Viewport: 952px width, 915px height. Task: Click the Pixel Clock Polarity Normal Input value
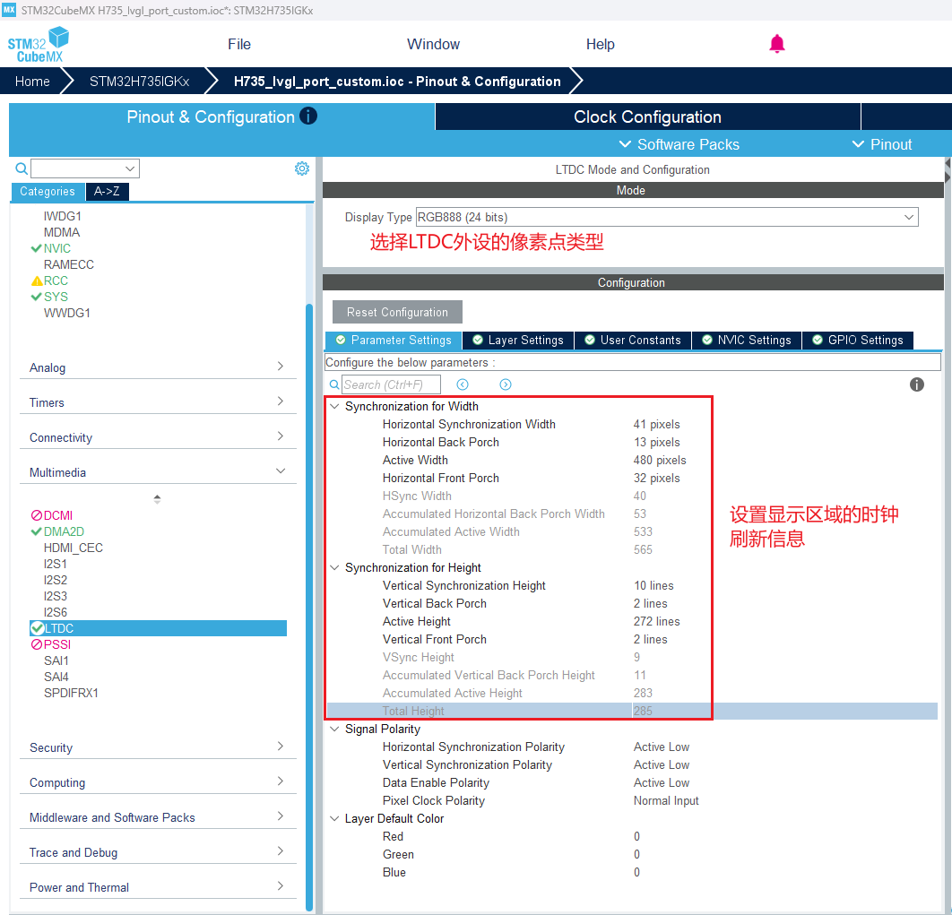[666, 800]
